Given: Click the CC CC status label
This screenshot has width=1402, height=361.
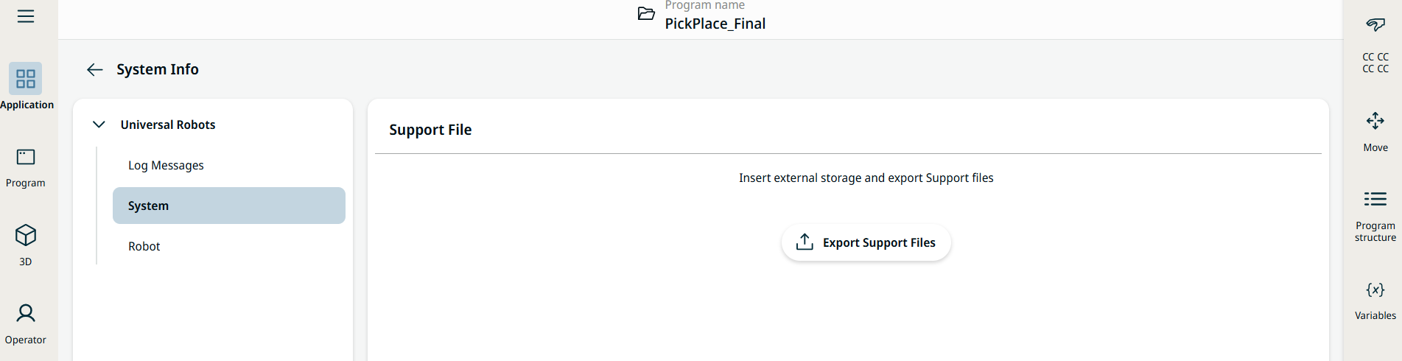Looking at the screenshot, I should pyautogui.click(x=1375, y=63).
